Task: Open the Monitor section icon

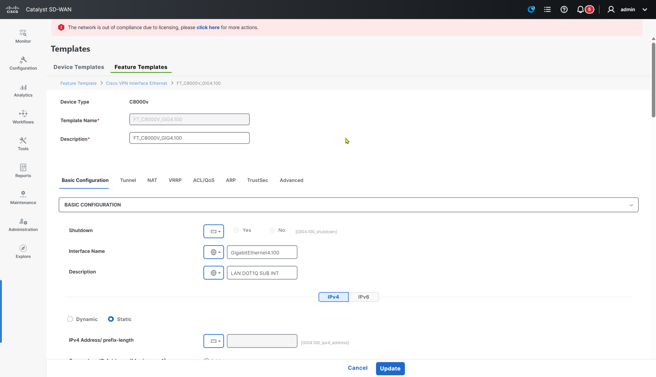Action: coord(23,33)
